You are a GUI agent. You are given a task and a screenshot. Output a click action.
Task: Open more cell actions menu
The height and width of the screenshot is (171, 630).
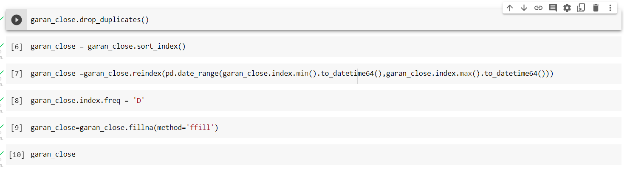coord(610,8)
